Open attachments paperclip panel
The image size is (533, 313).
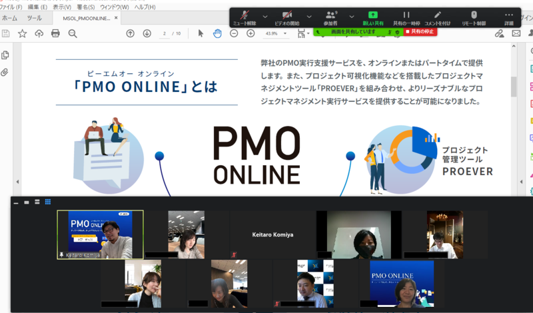tap(5, 72)
